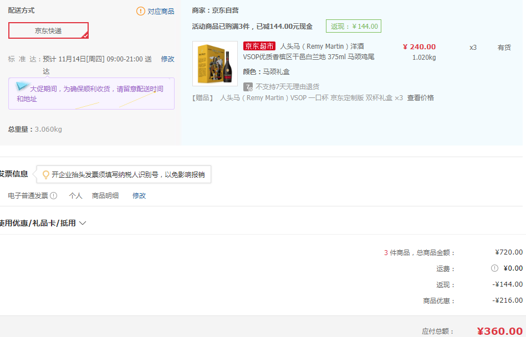Click the paper plane icon in the delivery notice

coord(22,86)
